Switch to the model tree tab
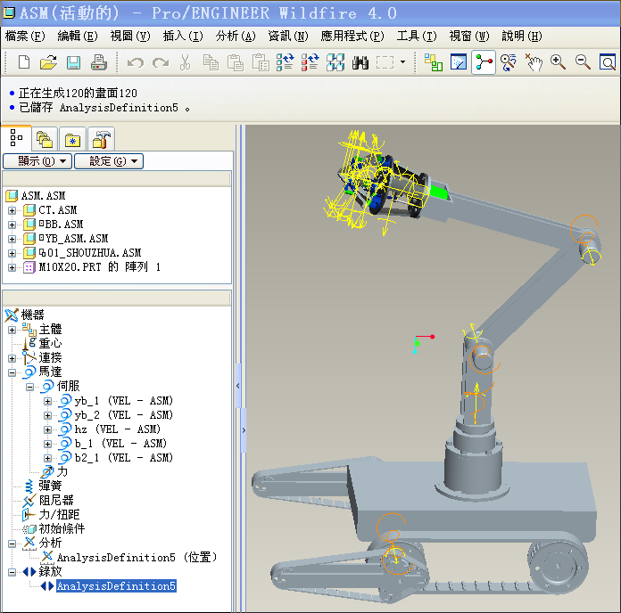Viewport: 621px width, 613px height. click(16, 138)
